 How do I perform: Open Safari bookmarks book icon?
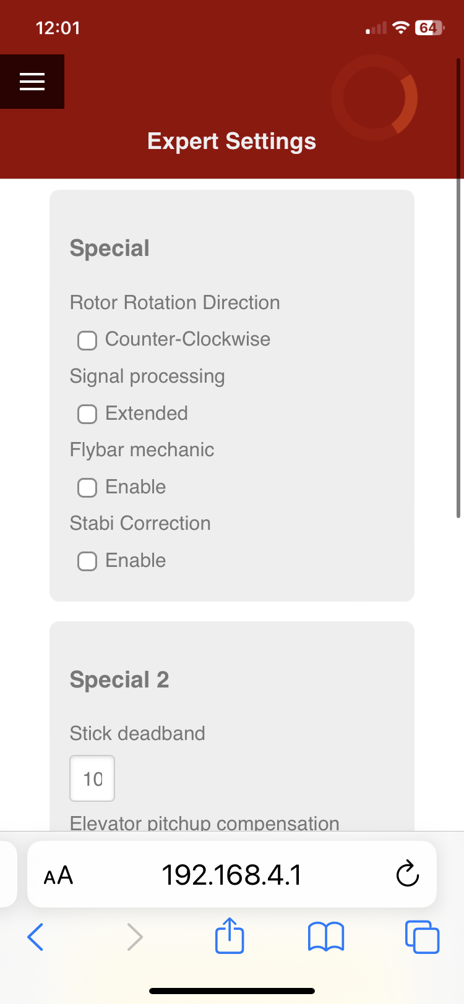pyautogui.click(x=326, y=936)
